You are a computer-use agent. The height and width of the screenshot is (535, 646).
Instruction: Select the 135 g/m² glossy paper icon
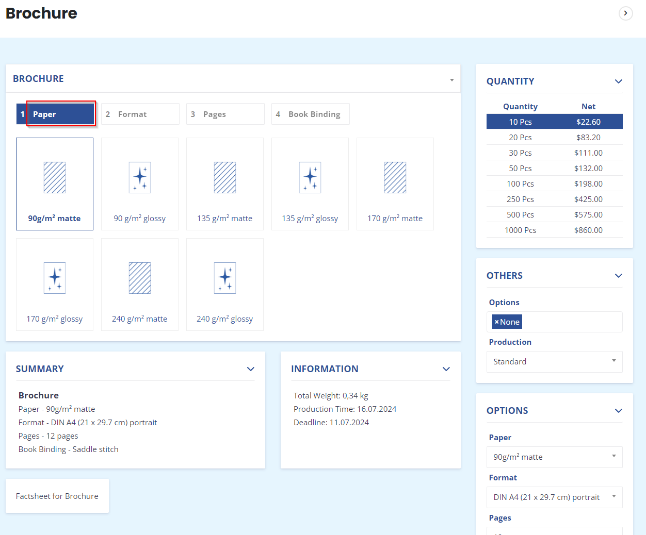[310, 177]
